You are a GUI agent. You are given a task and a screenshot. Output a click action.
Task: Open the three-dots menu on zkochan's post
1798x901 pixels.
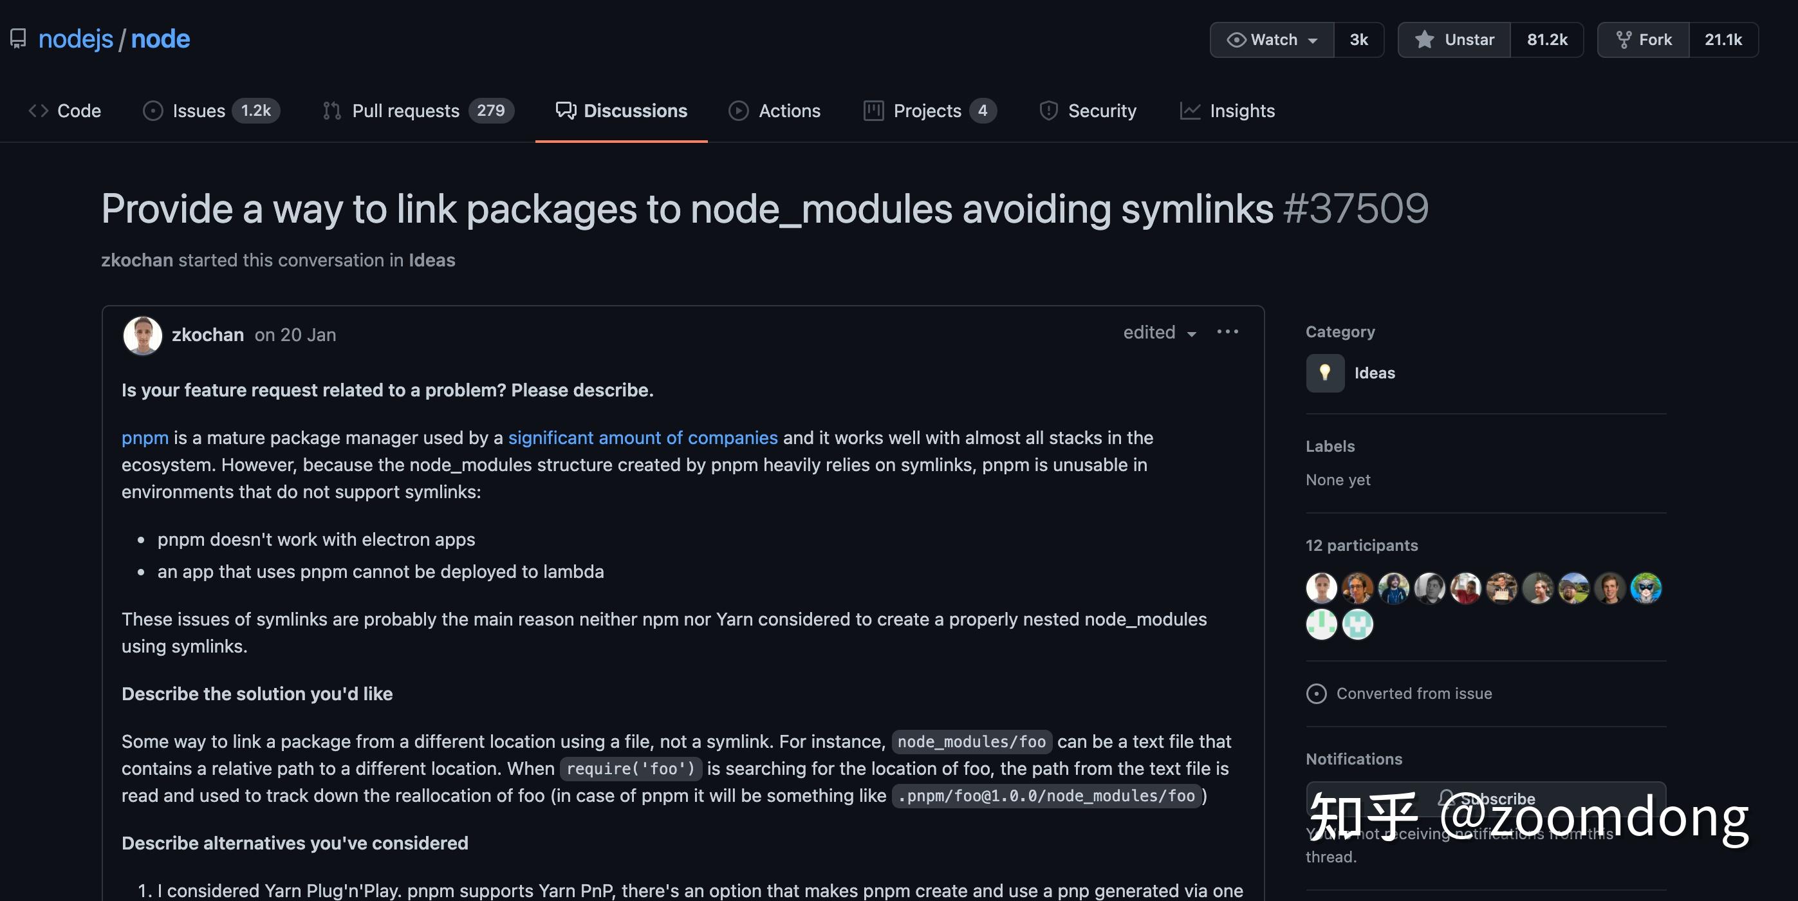click(x=1227, y=332)
